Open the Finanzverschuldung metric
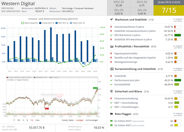This screenshot has height=132, width=184. pyautogui.click(x=125, y=98)
